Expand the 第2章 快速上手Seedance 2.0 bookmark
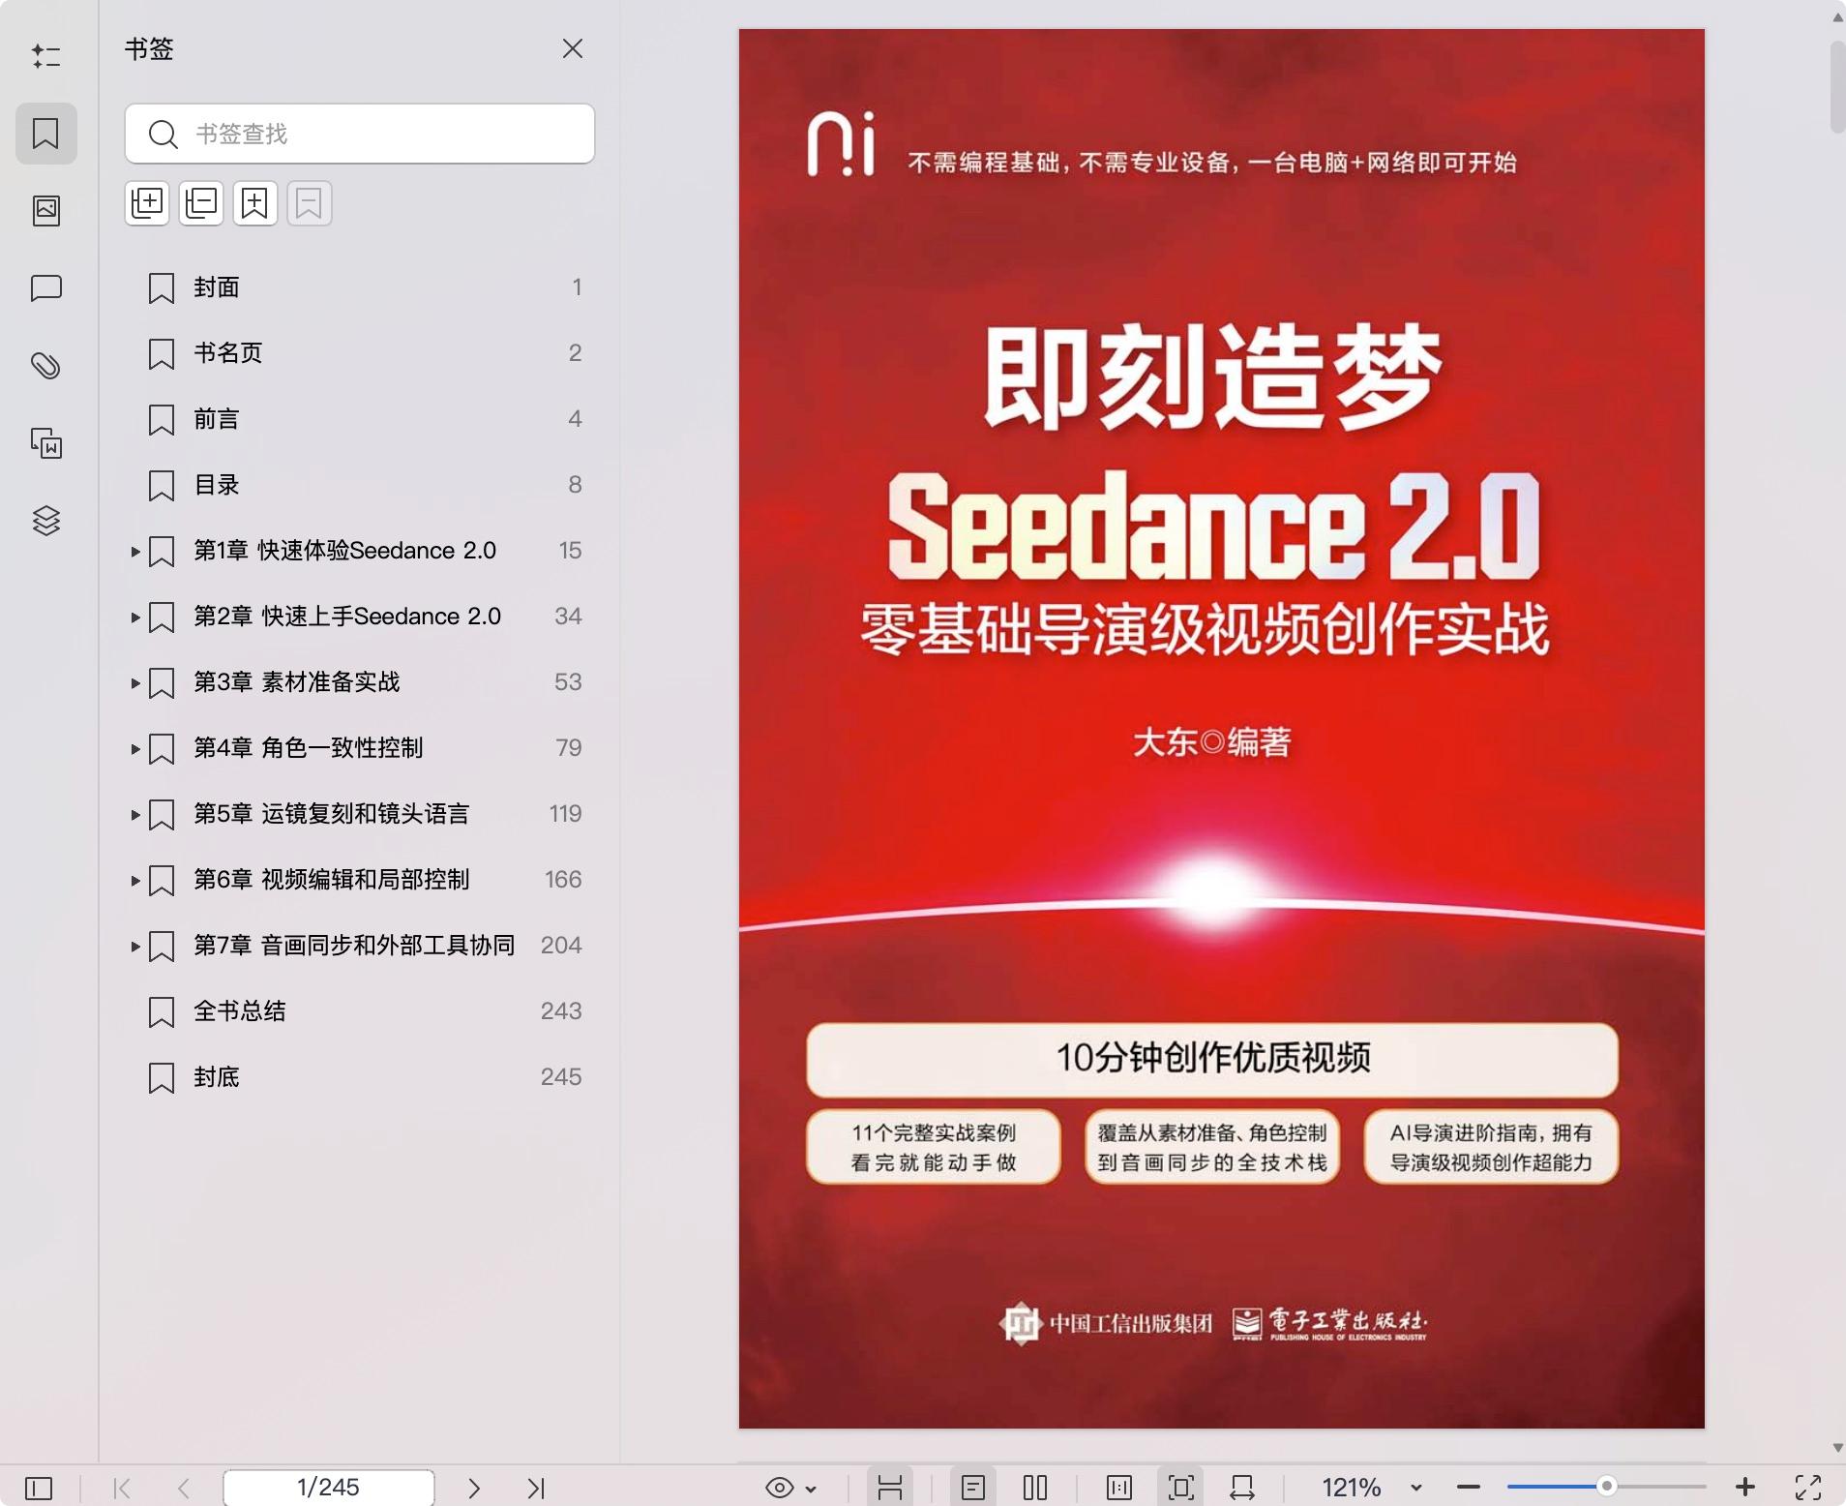 pyautogui.click(x=135, y=617)
